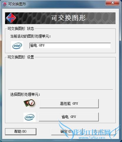The width and height of the screenshot is (122, 142).
Task: Click the 可交换图形 状态 group heading
Action: point(21,29)
